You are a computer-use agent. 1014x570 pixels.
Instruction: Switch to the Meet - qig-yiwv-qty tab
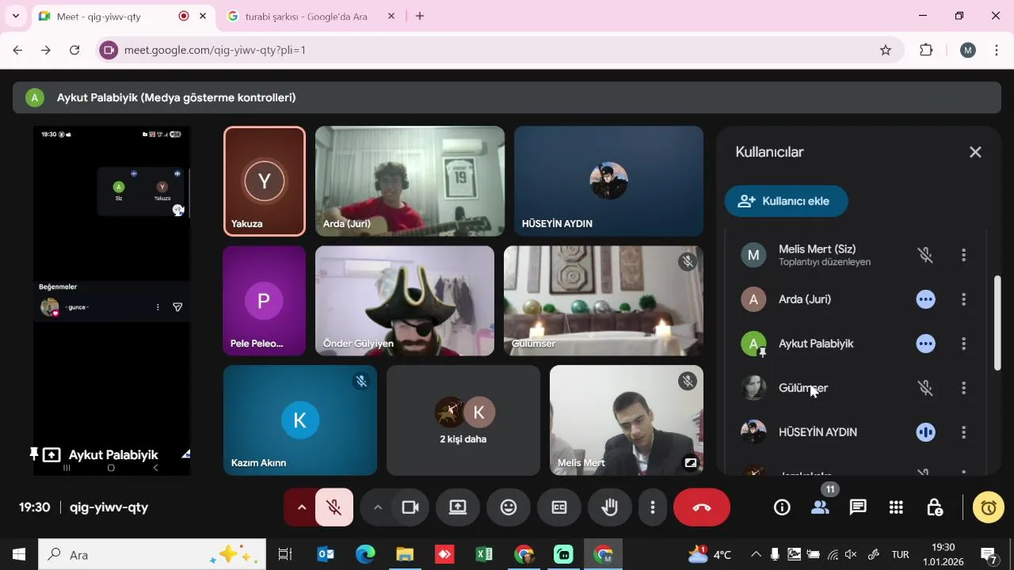coord(124,16)
